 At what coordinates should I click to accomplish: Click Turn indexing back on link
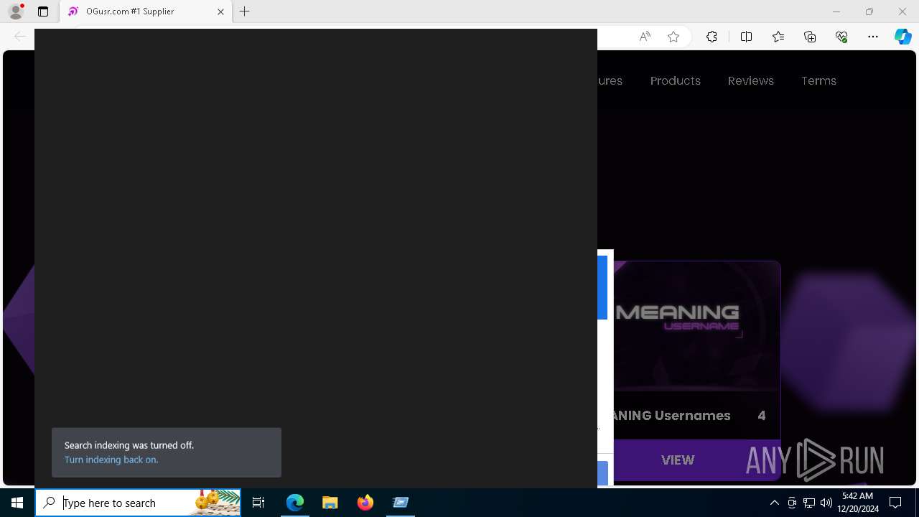[111, 460]
